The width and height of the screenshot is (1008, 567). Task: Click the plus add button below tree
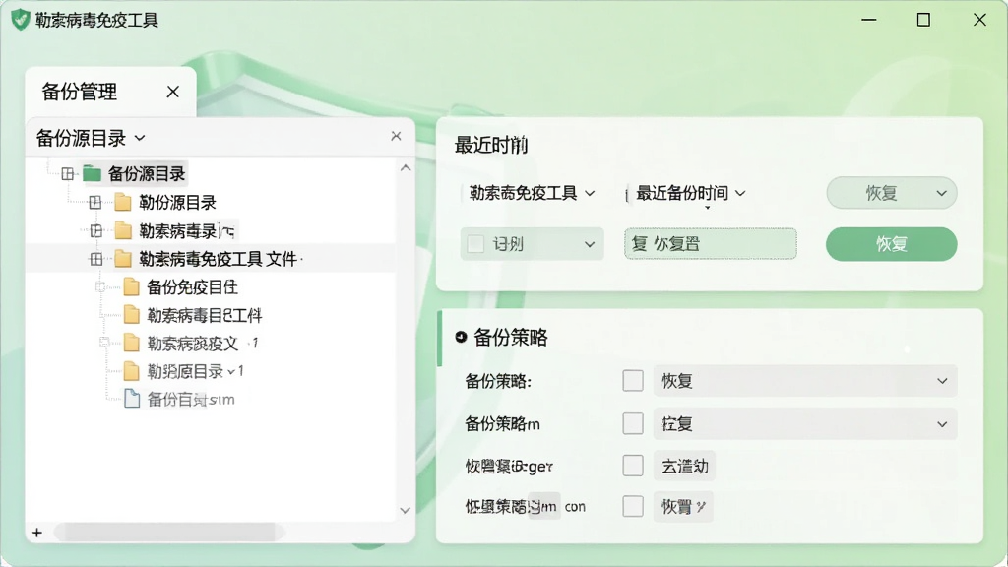coord(37,533)
